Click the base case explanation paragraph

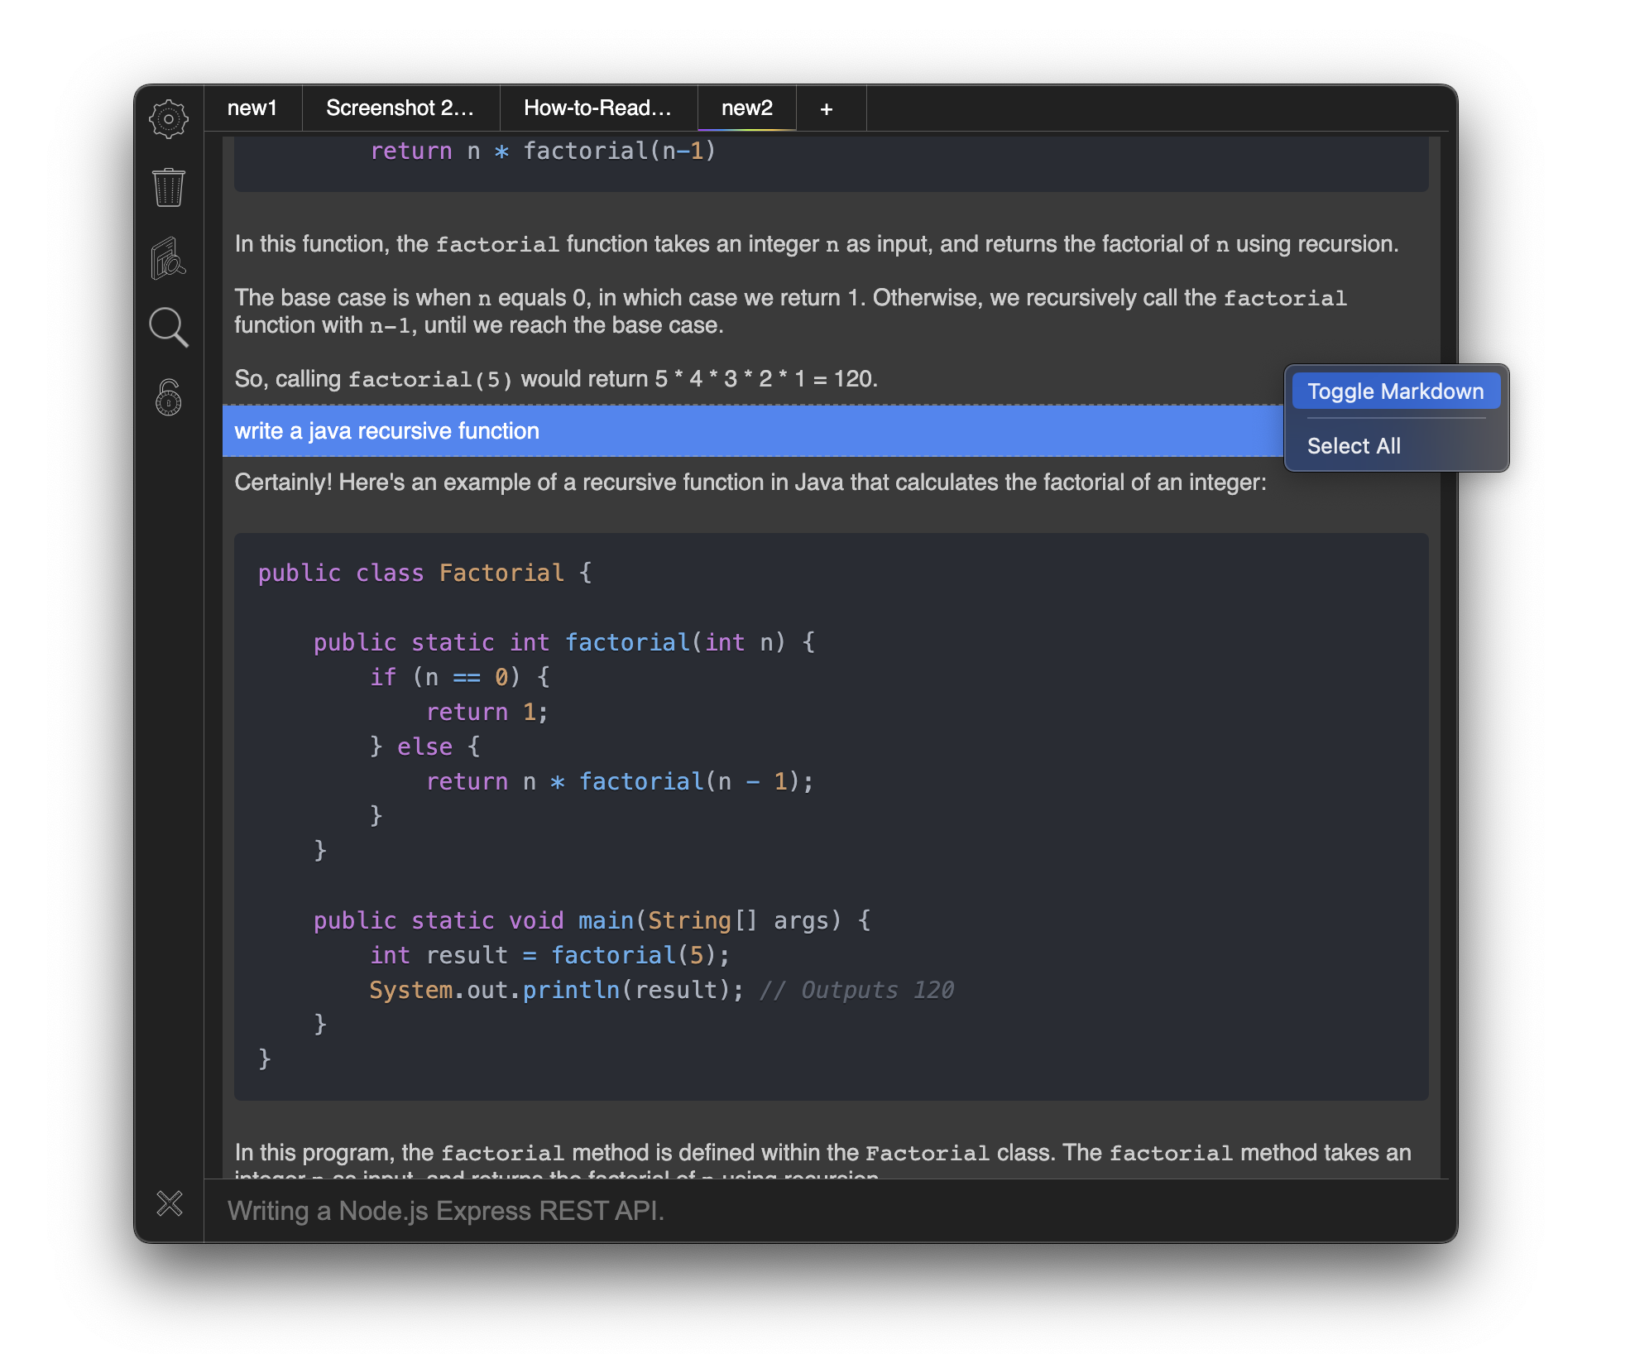[x=745, y=311]
